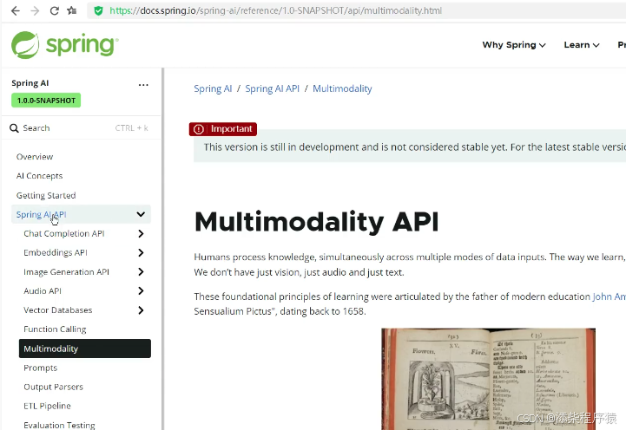Open Chat Completion API in sidebar
Viewport: 626px width, 430px height.
64,233
